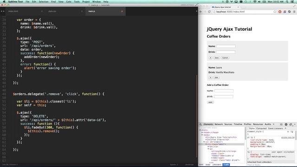Open more sidebar panes chevron after Event Listeners
The image size is (297, 167).
click(285, 128)
